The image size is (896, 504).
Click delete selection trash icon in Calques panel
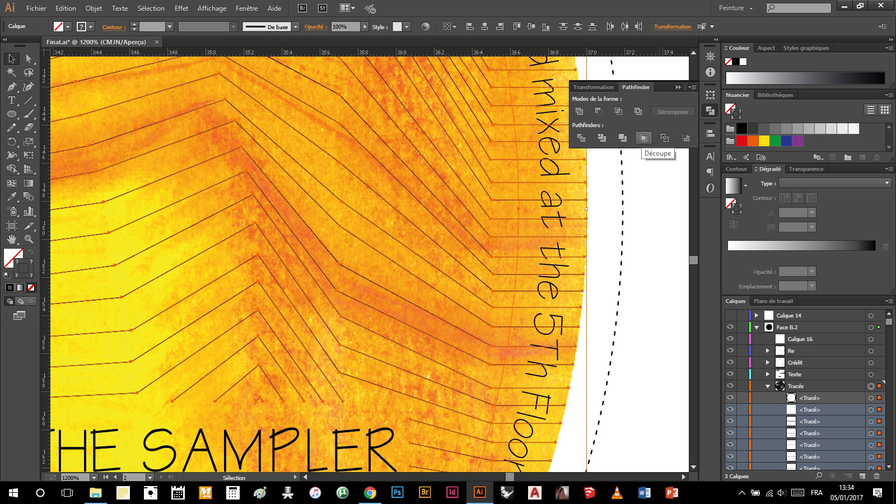pos(877,476)
